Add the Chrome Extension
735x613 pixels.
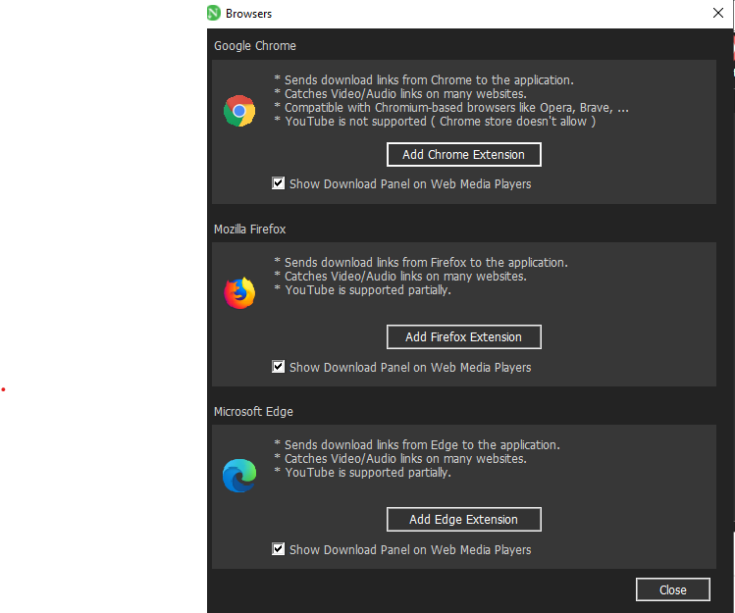pos(463,155)
